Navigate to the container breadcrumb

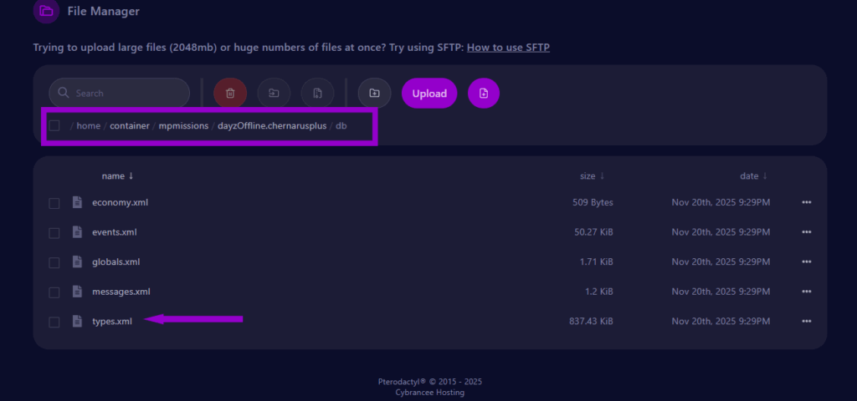tap(129, 126)
